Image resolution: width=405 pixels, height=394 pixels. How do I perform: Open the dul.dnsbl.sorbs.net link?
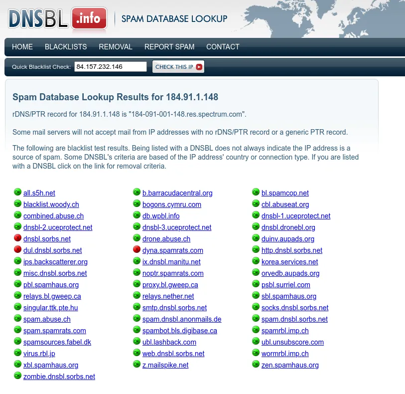[52, 250]
